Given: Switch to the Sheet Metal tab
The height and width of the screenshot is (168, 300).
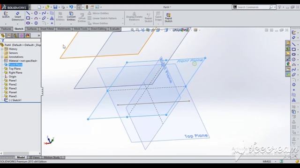Looking at the screenshot, I should [47, 29].
